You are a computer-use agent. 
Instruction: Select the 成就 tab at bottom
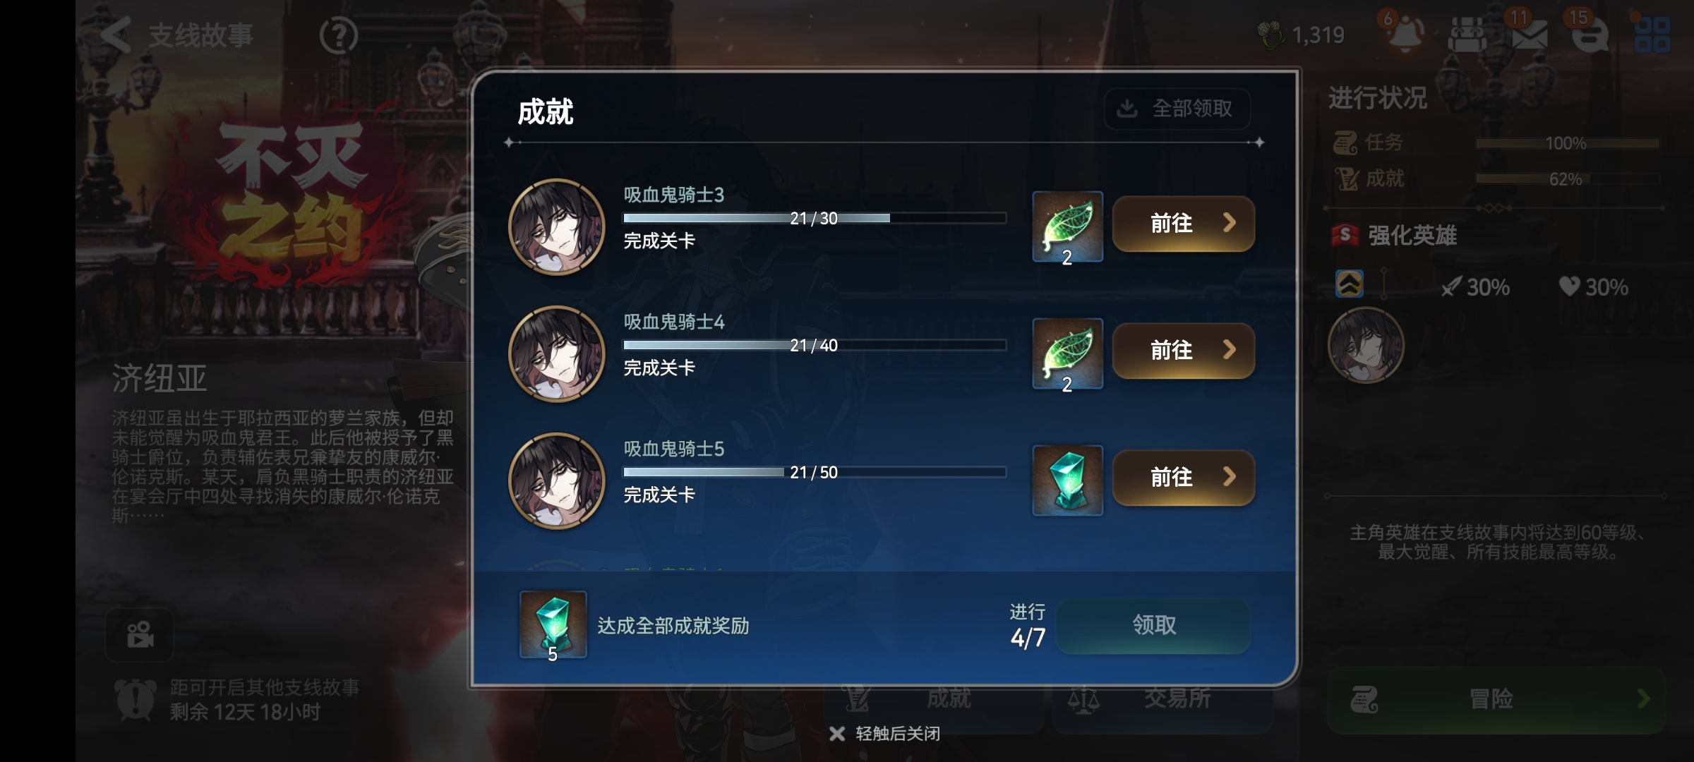click(933, 698)
